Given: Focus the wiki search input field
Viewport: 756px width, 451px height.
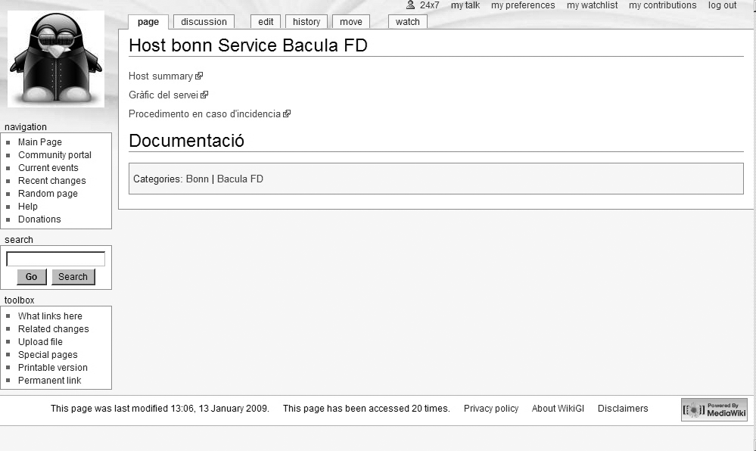Looking at the screenshot, I should pyautogui.click(x=55, y=259).
